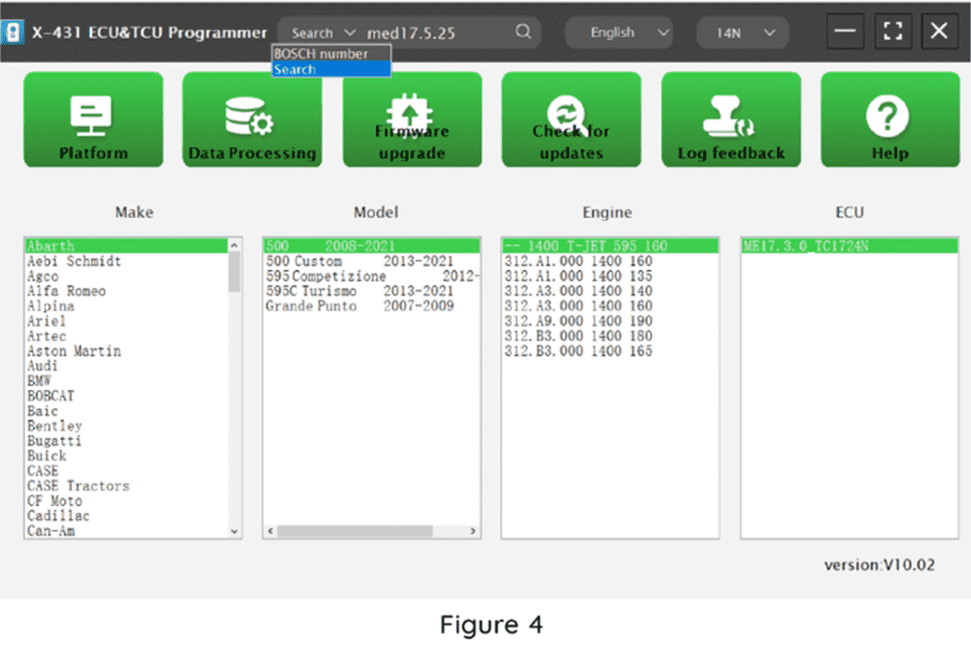Toggle fullscreen for the window
Image resolution: width=971 pixels, height=649 pixels.
(x=892, y=31)
